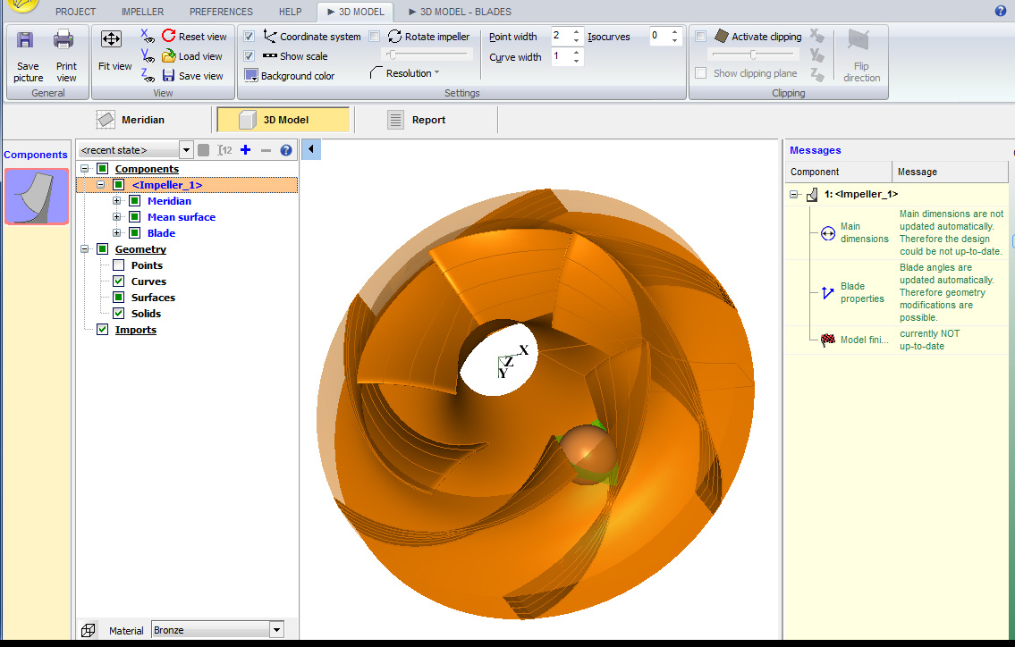Image resolution: width=1015 pixels, height=647 pixels.
Task: Collapse the Impeller_1 tree node
Action: tap(100, 185)
